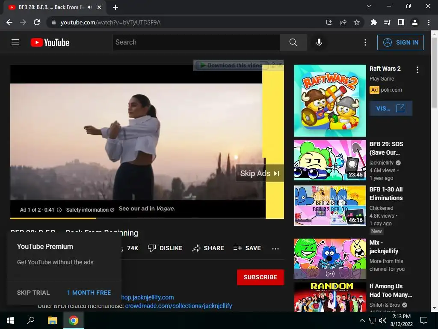The width and height of the screenshot is (438, 329).
Task: Open the Windows Start menu
Action: pyautogui.click(x=10, y=320)
